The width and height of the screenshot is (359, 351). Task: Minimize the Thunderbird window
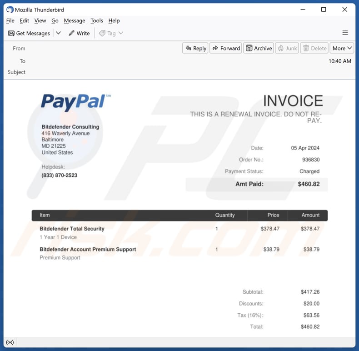click(303, 10)
